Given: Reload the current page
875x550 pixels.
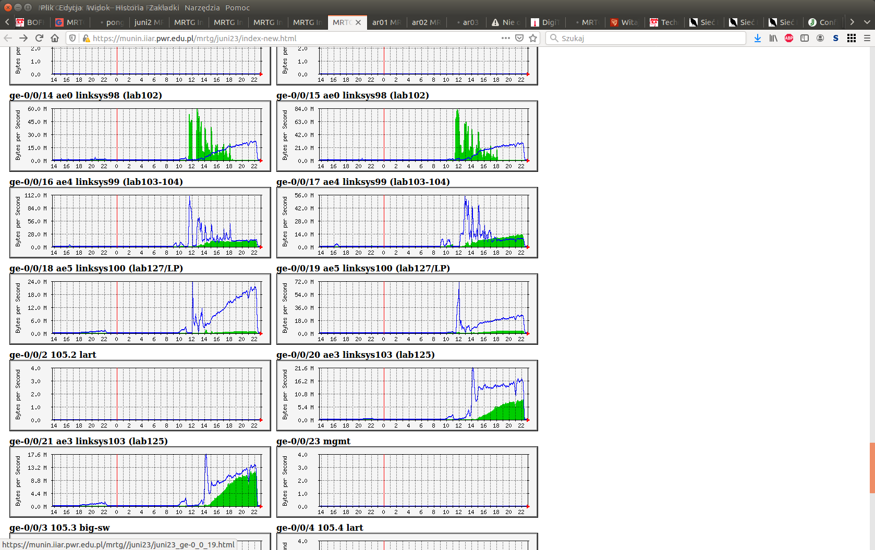Looking at the screenshot, I should [x=39, y=38].
